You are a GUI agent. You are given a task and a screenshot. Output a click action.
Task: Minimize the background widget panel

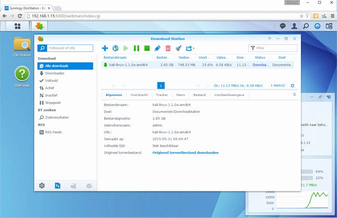point(311,97)
